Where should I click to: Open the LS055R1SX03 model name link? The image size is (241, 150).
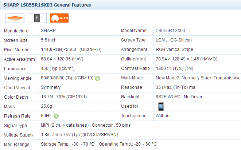[x=170, y=30]
